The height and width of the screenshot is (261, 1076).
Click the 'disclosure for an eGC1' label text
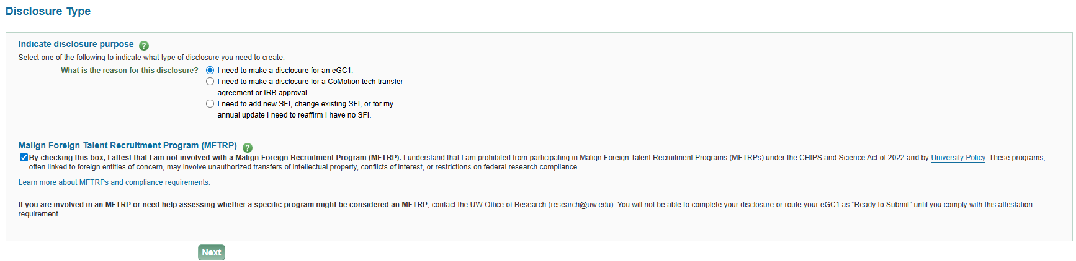point(285,71)
